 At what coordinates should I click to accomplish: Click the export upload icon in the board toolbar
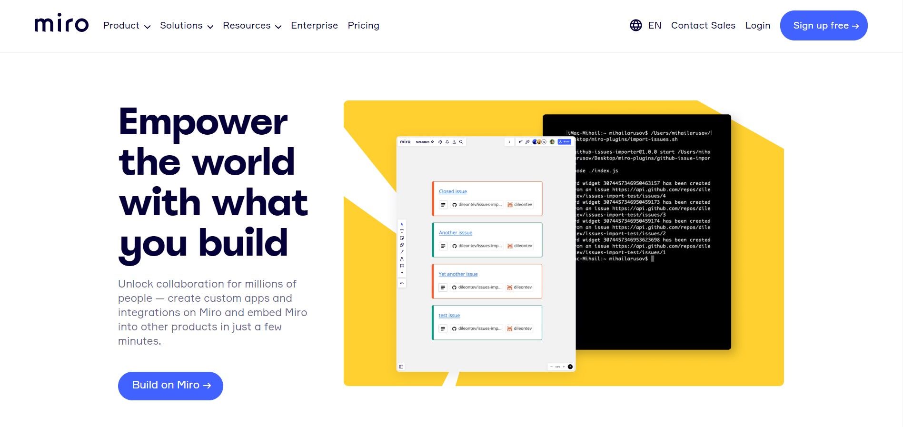pyautogui.click(x=454, y=142)
